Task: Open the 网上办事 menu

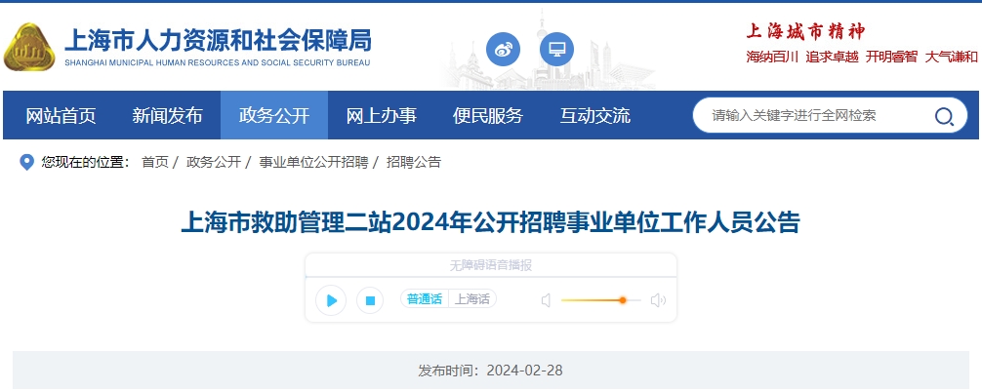Action: tap(382, 115)
